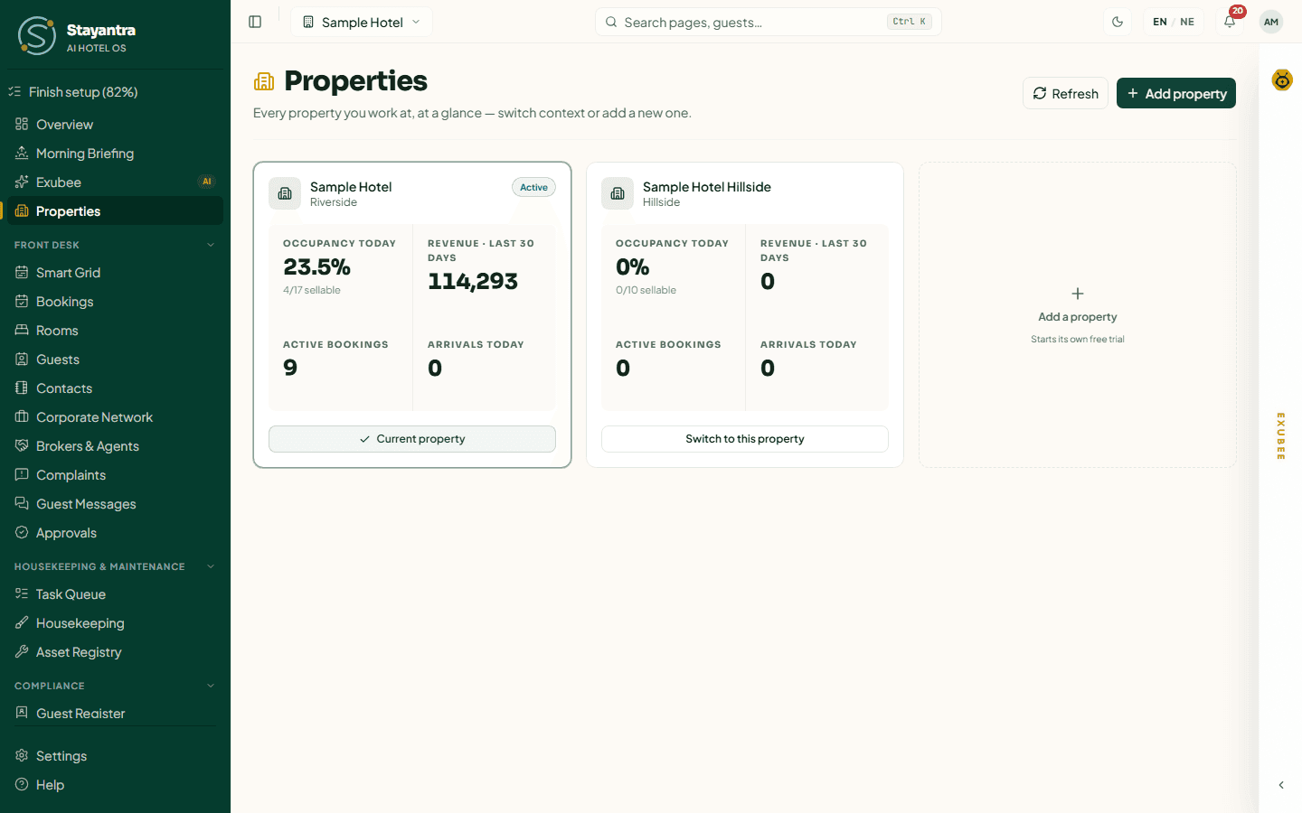Click the Guest Messages icon
Screen dimensions: 1302x813
tap(22, 503)
